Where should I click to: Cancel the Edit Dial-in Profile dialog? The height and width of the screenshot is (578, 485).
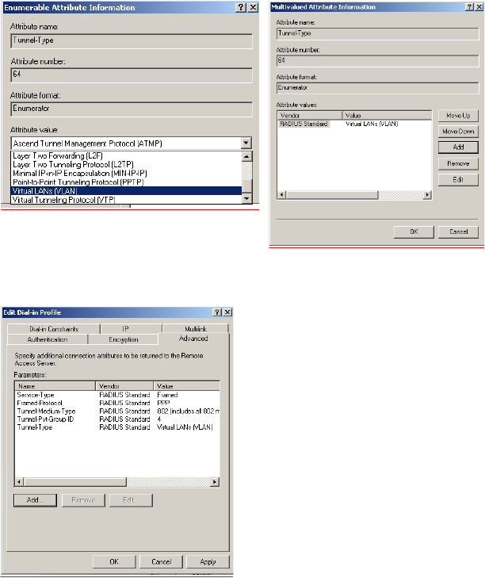coord(161,562)
